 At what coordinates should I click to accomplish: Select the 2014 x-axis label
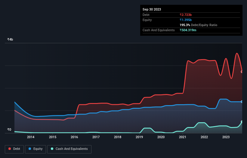coord(31,137)
